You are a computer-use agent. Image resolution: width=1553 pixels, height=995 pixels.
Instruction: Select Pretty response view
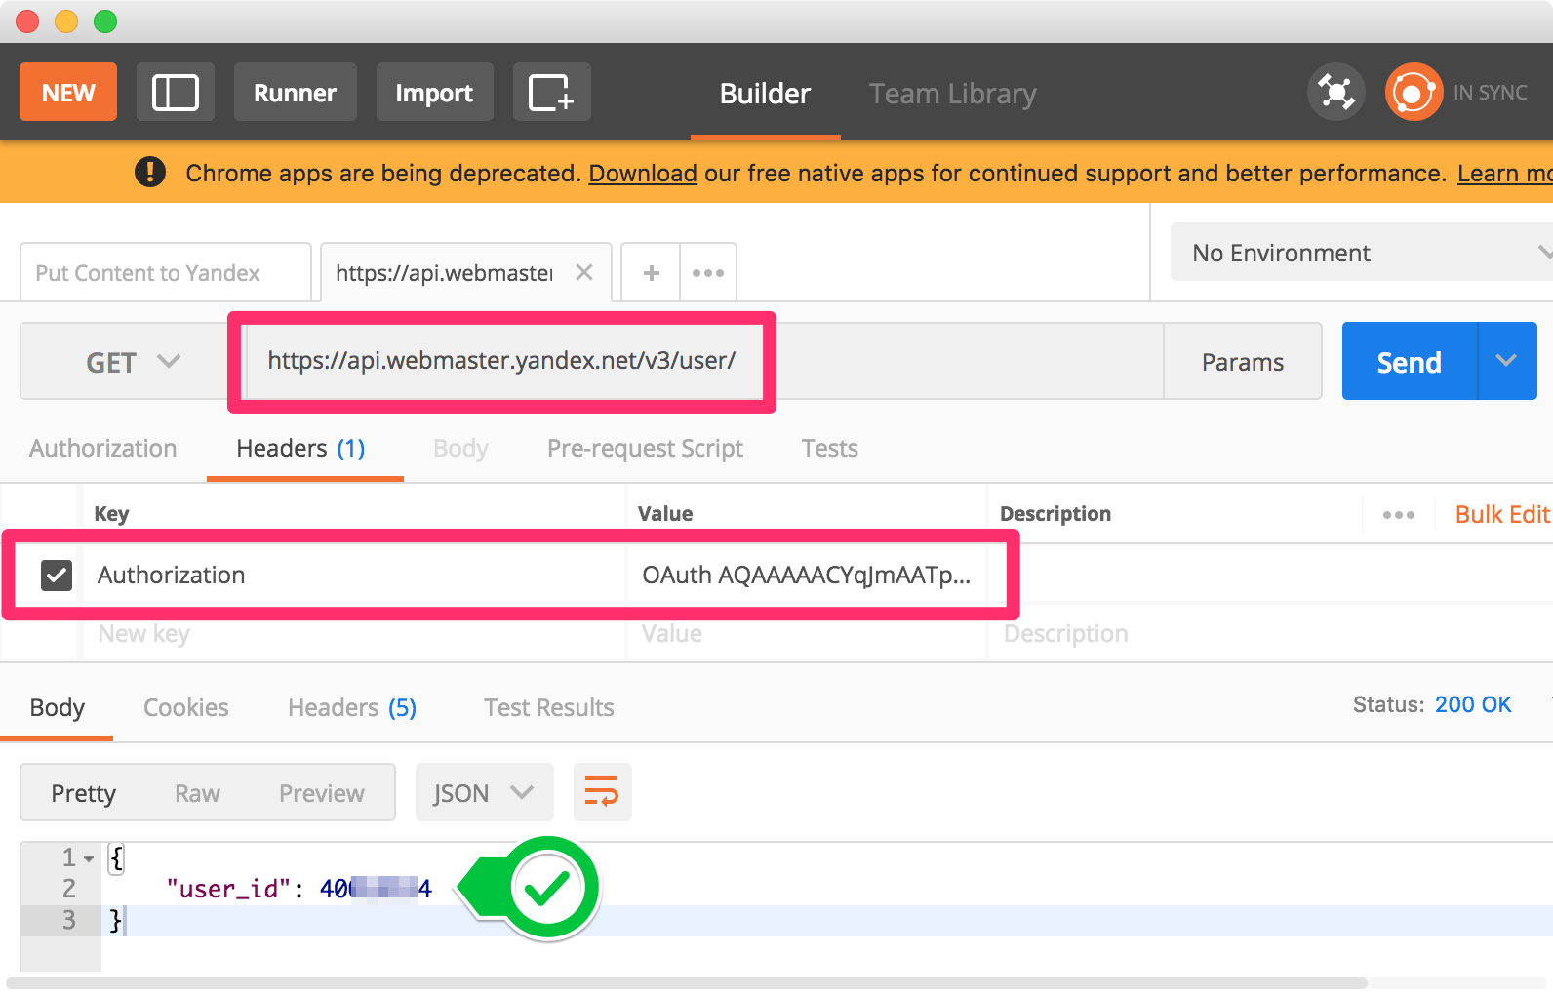click(84, 793)
